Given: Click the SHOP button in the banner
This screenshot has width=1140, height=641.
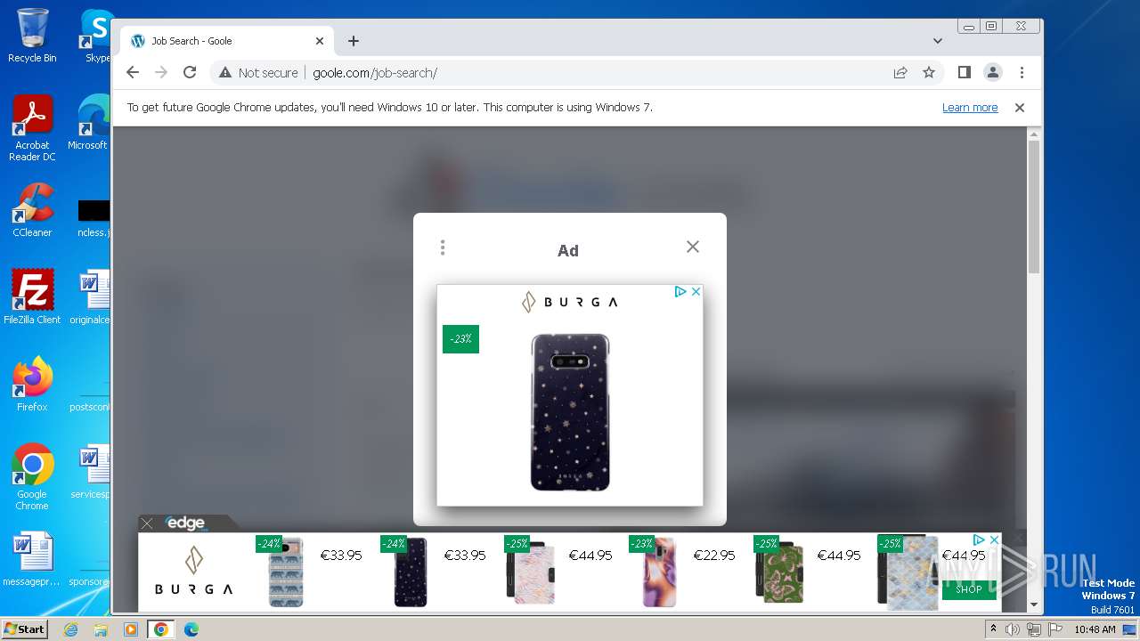Looking at the screenshot, I should point(969,588).
